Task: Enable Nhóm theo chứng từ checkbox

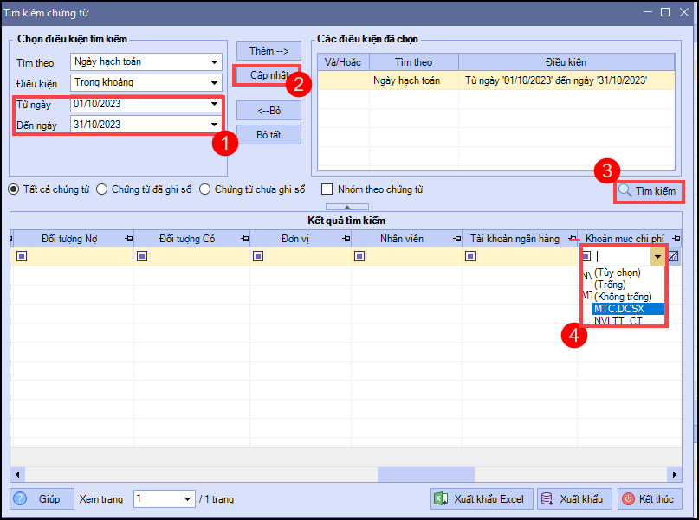Action: 327,189
